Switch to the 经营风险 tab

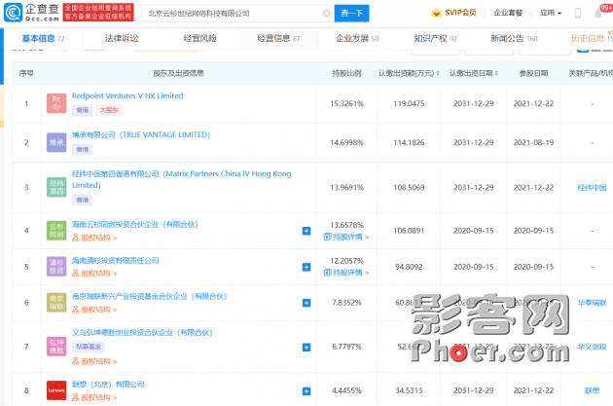pyautogui.click(x=199, y=38)
